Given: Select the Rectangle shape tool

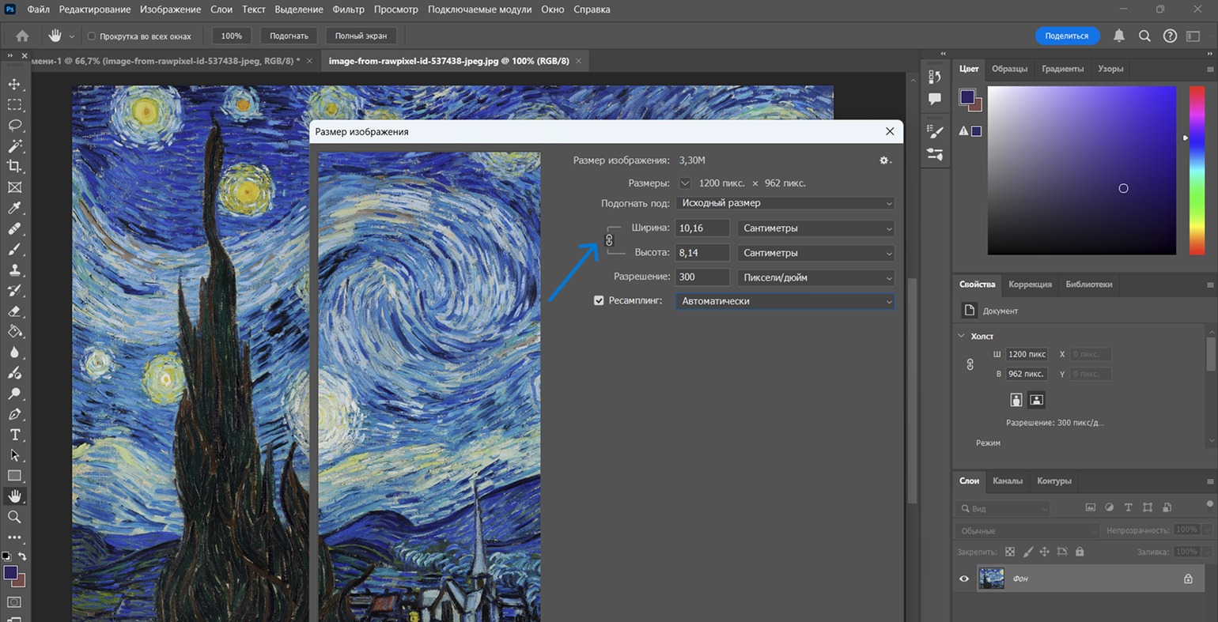Looking at the screenshot, I should 14,476.
